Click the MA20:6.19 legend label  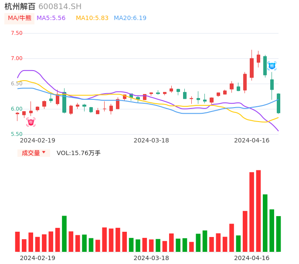pos(130,18)
